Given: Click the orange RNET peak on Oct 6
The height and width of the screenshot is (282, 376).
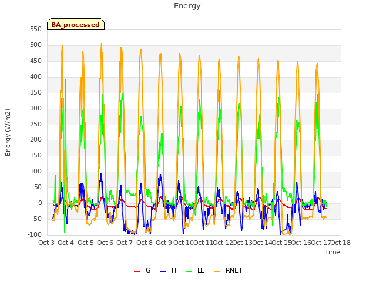Looking at the screenshot, I should tap(102, 44).
